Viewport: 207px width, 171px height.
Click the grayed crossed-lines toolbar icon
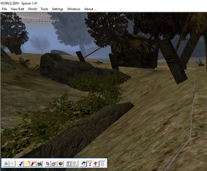[x=12, y=164]
